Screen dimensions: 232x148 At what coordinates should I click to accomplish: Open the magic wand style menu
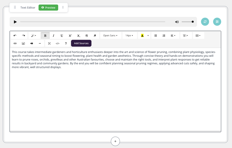(x=34, y=36)
